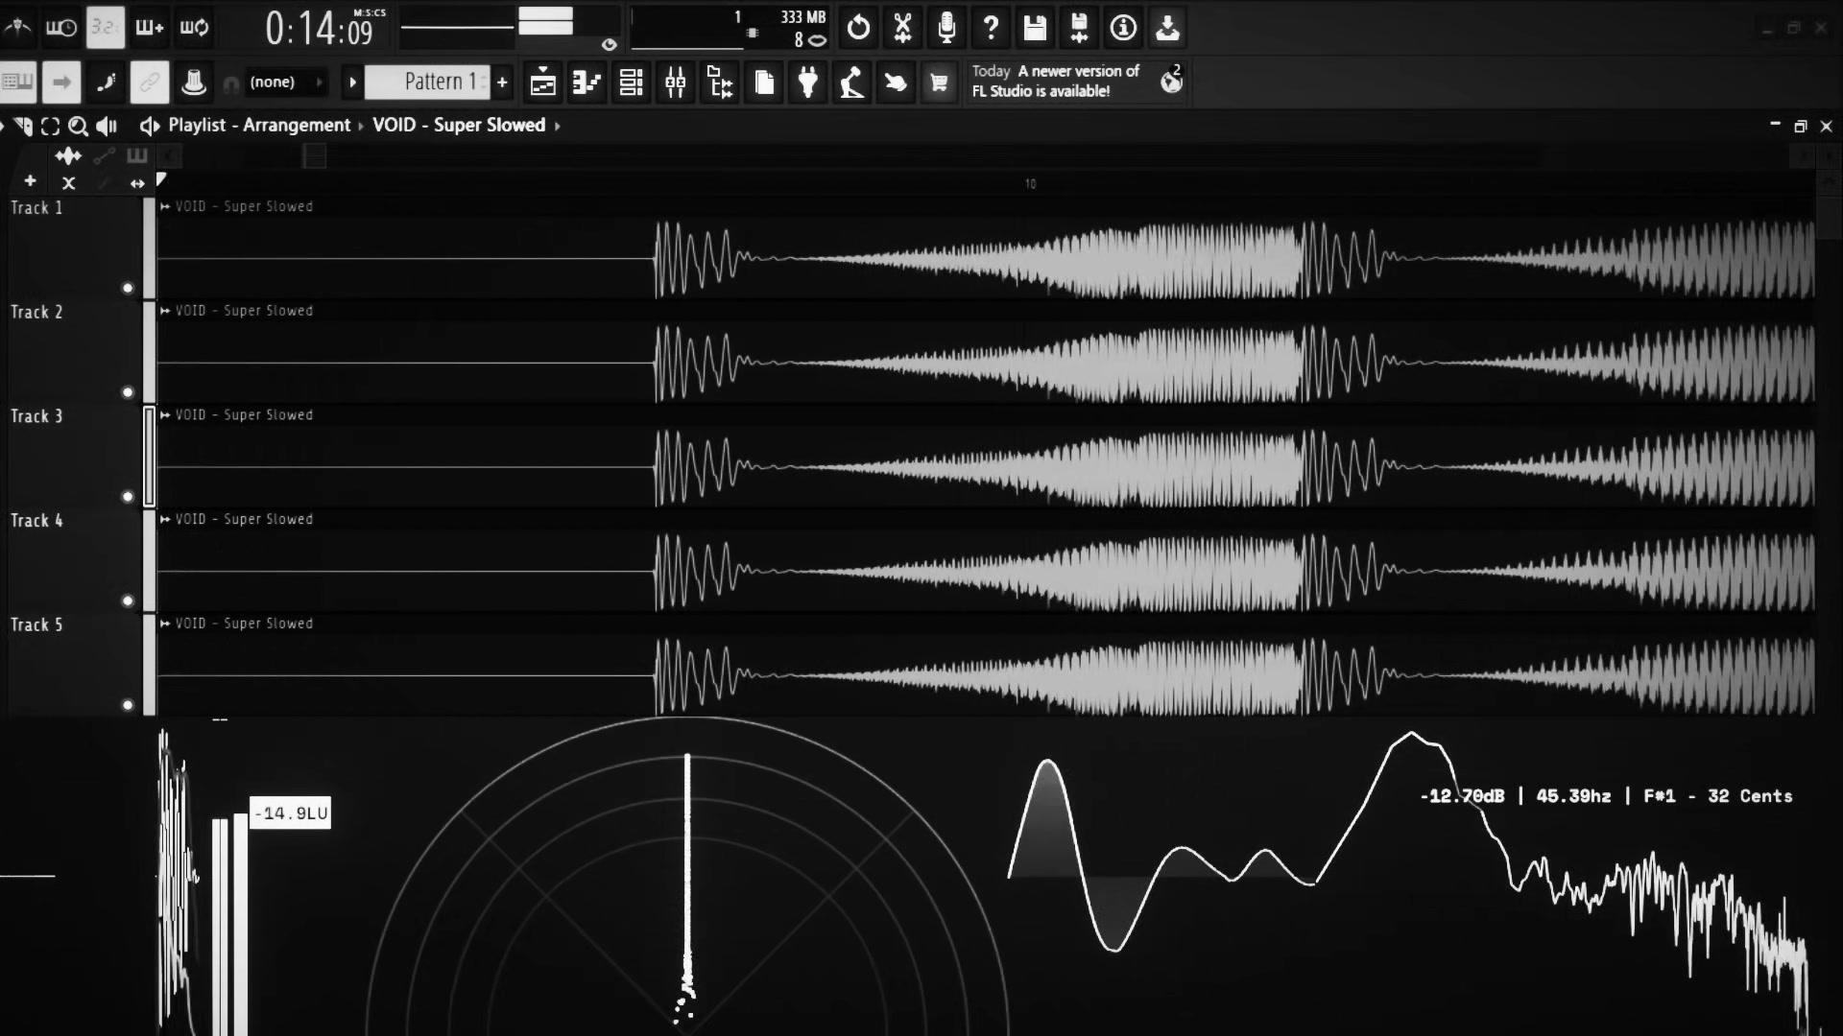Open the (none) snap dropdown
The height and width of the screenshot is (1036, 1843).
tap(285, 82)
